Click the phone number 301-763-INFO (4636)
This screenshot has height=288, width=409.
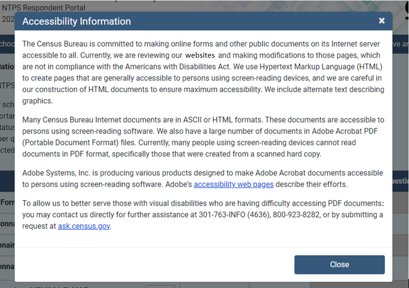[x=243, y=215]
